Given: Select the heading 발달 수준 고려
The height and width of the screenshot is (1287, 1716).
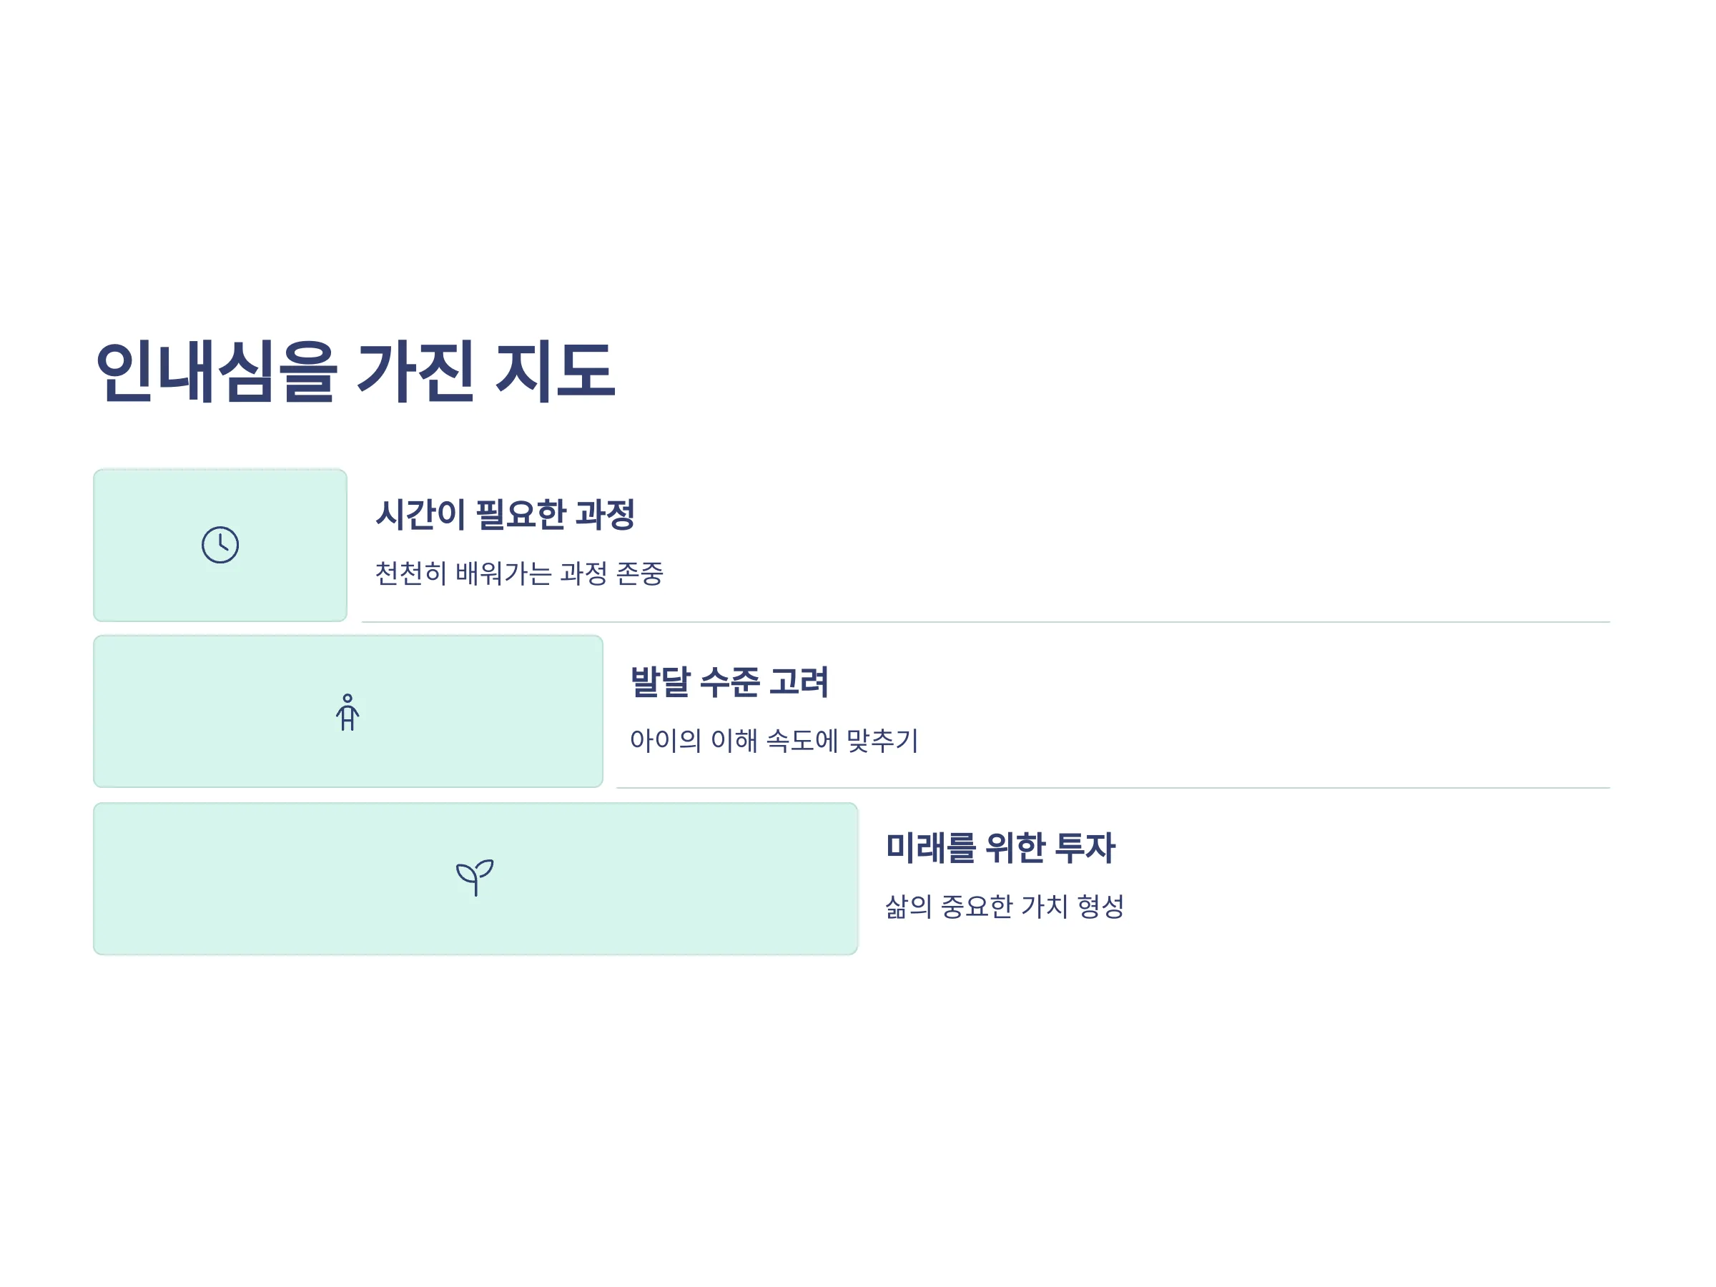Looking at the screenshot, I should coord(729,682).
